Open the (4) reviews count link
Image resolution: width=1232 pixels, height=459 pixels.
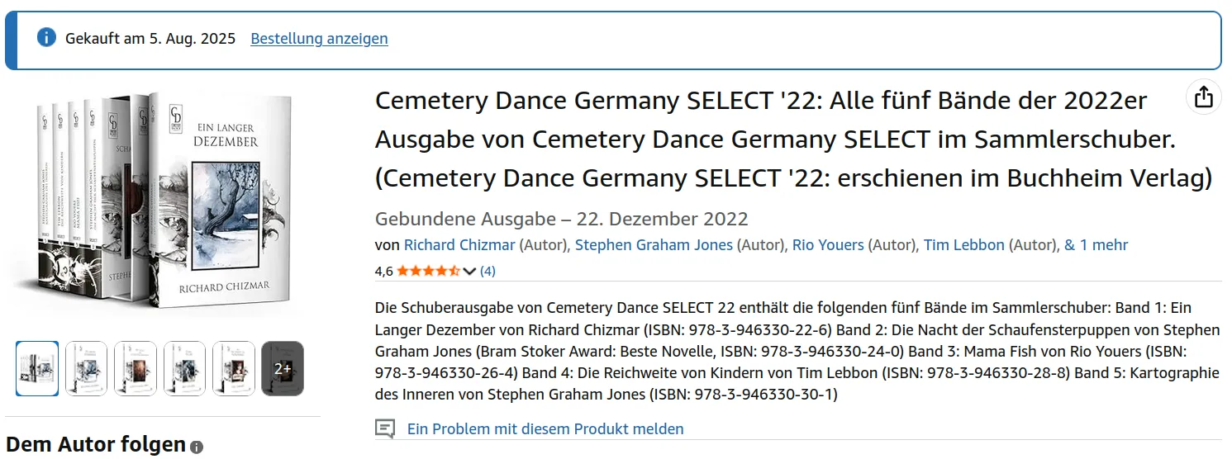(488, 271)
